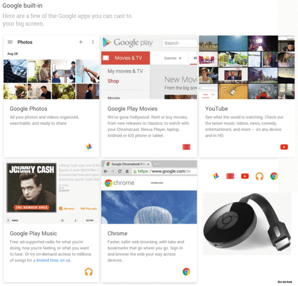The image size is (298, 286).
Task: Click the Chrome icon on Chrome card
Action: (x=187, y=272)
